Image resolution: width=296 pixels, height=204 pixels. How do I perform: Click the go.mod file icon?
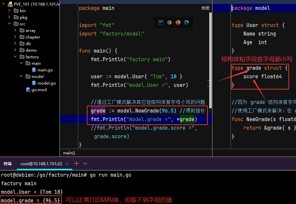28,89
